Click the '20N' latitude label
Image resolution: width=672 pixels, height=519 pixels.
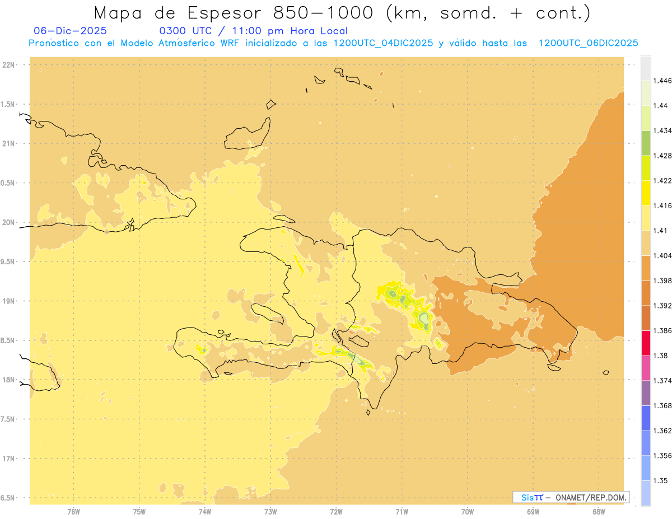pyautogui.click(x=8, y=222)
